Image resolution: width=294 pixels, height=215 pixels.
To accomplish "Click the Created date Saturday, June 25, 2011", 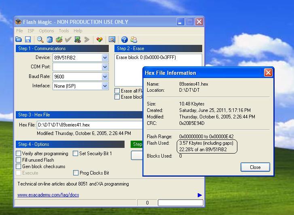I will 215,110.
